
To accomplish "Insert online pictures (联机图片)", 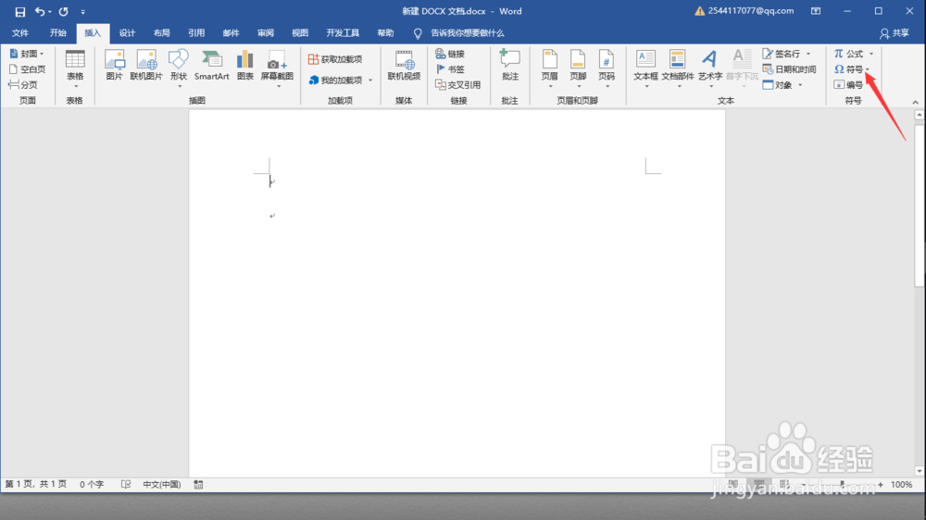I will tap(146, 66).
